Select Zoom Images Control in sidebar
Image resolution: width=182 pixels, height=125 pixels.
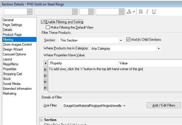[x=17, y=44]
